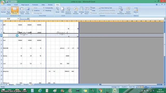The width and height of the screenshot is (166, 93).
Task: Click Normal view icon in status bar
Action: [x=138, y=87]
